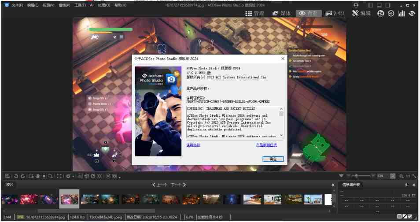Screen dimensions: 420x222
Task: Toggle the empty square status bar icon
Action: click(x=399, y=216)
